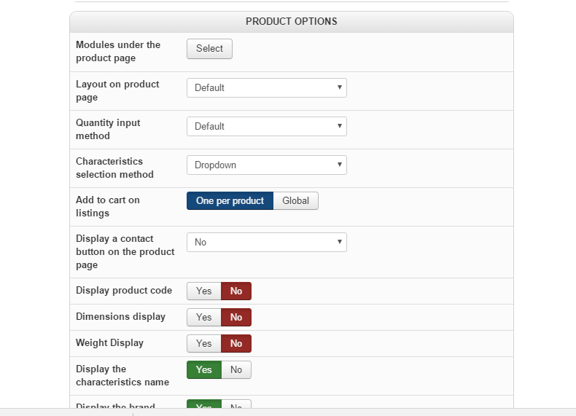Click Select button for modules under product page

[209, 49]
